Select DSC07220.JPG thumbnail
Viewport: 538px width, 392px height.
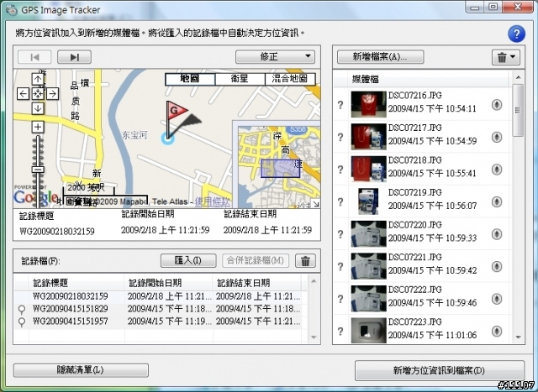pyautogui.click(x=368, y=233)
